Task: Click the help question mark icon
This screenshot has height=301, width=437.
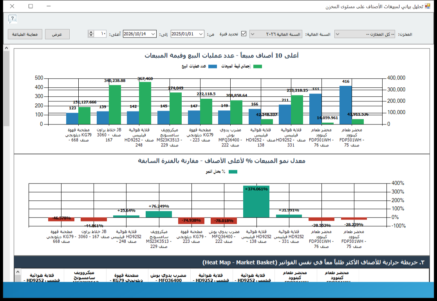Action: click(x=13, y=19)
